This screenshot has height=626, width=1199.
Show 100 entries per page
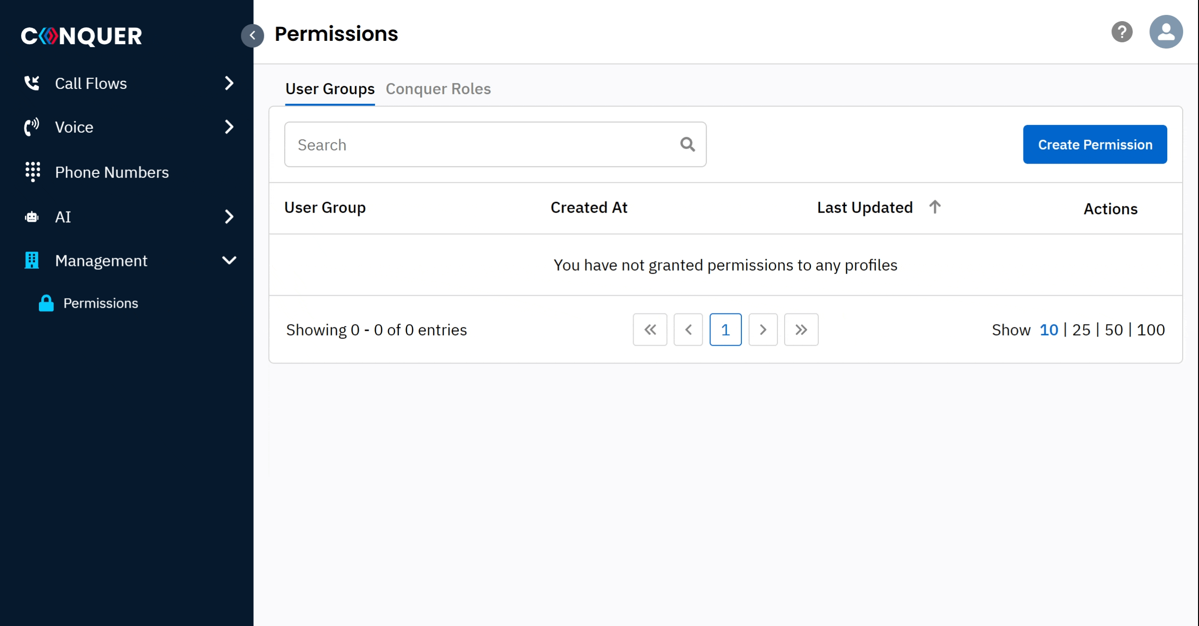tap(1150, 330)
